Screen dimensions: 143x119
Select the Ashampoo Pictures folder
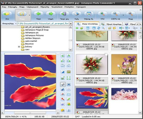[x=34, y=35]
